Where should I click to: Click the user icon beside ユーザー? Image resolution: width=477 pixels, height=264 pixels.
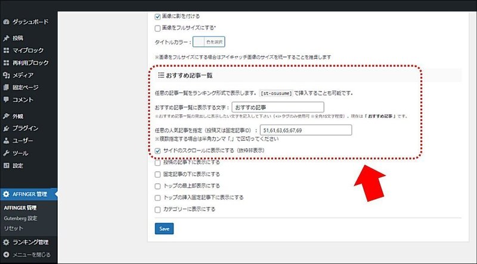(x=6, y=141)
